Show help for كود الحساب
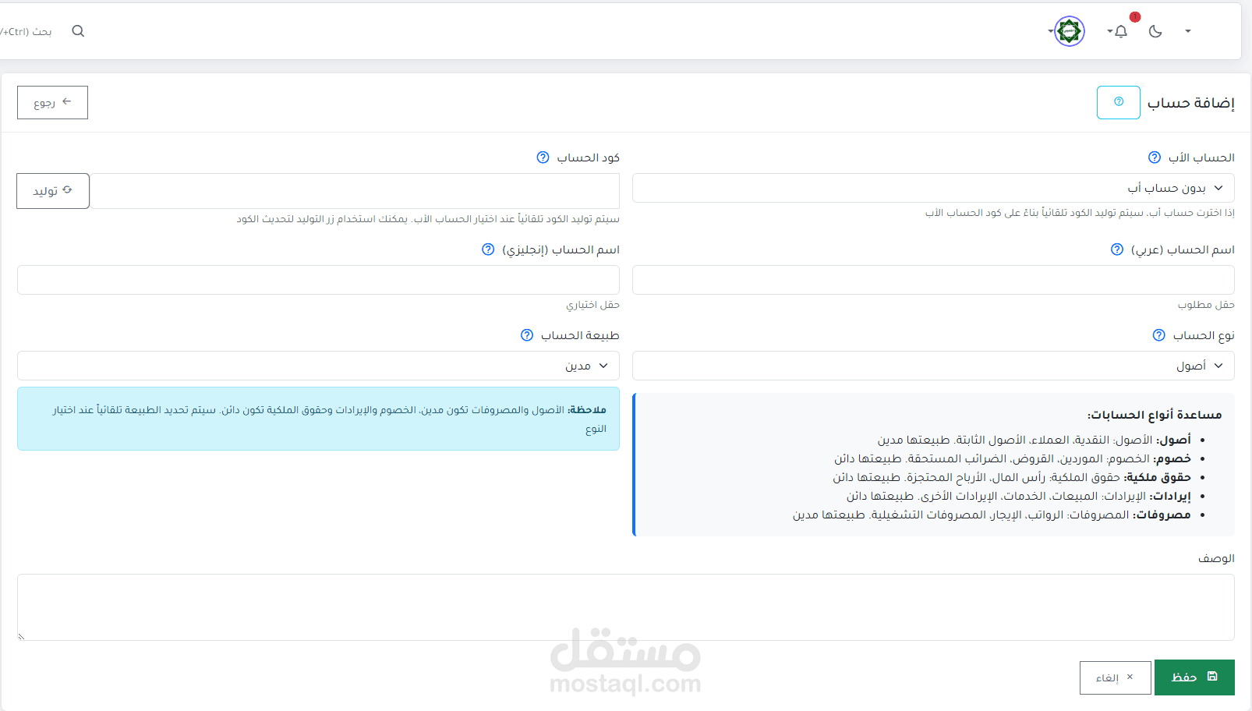This screenshot has height=711, width=1252. click(543, 157)
